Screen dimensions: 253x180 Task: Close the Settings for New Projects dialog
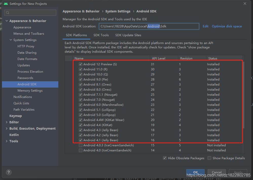(x=245, y=4)
